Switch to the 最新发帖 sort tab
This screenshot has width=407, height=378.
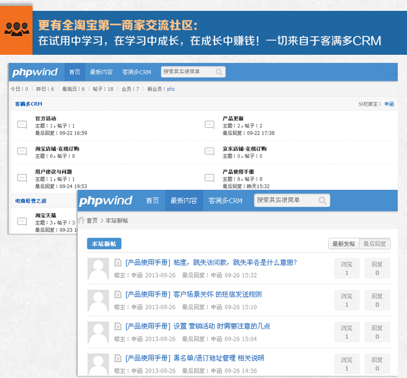coord(344,244)
